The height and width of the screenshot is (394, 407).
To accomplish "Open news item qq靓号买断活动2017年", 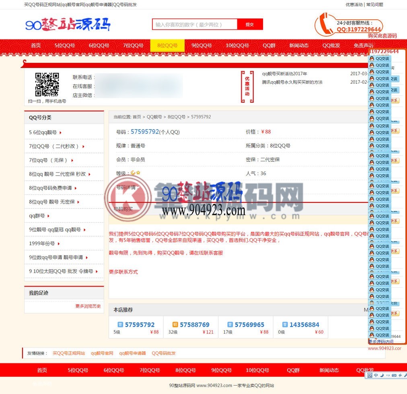I will point(284,74).
